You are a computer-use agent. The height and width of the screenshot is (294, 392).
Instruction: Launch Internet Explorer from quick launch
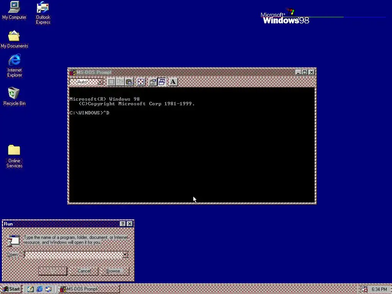tap(39, 289)
